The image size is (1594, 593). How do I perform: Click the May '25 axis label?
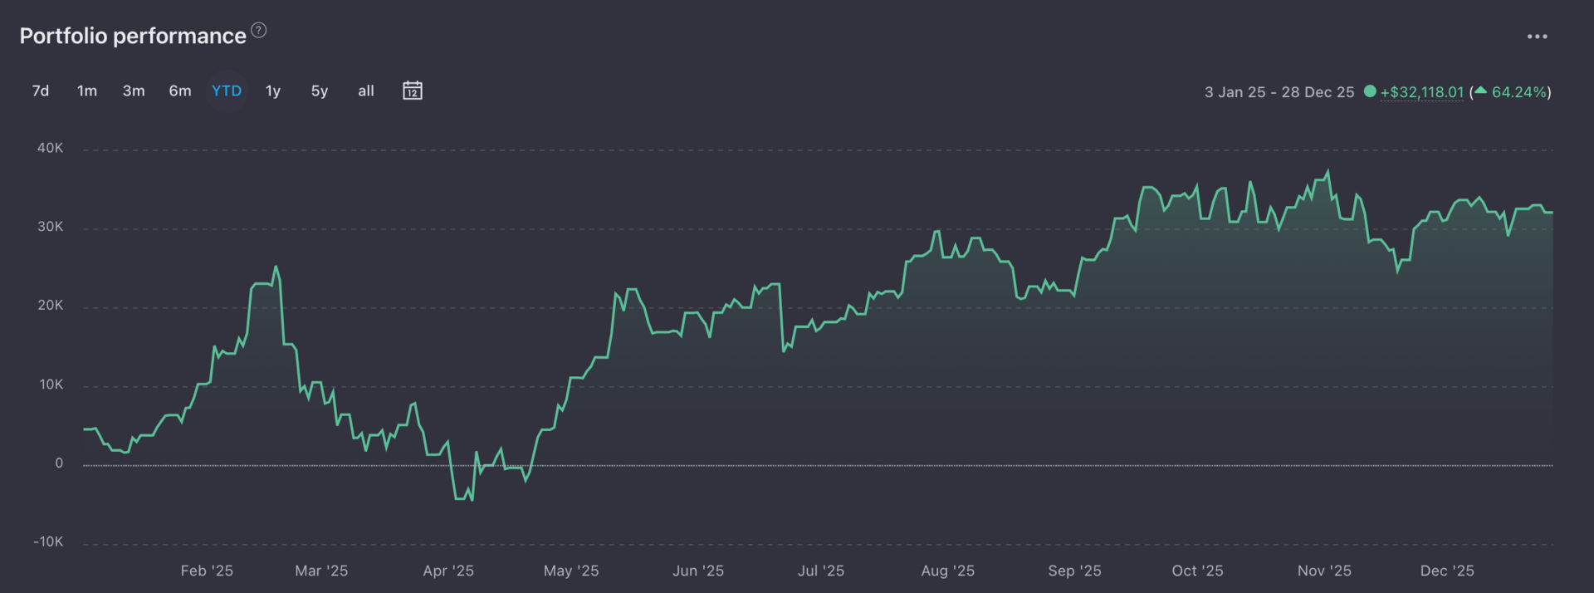(571, 571)
